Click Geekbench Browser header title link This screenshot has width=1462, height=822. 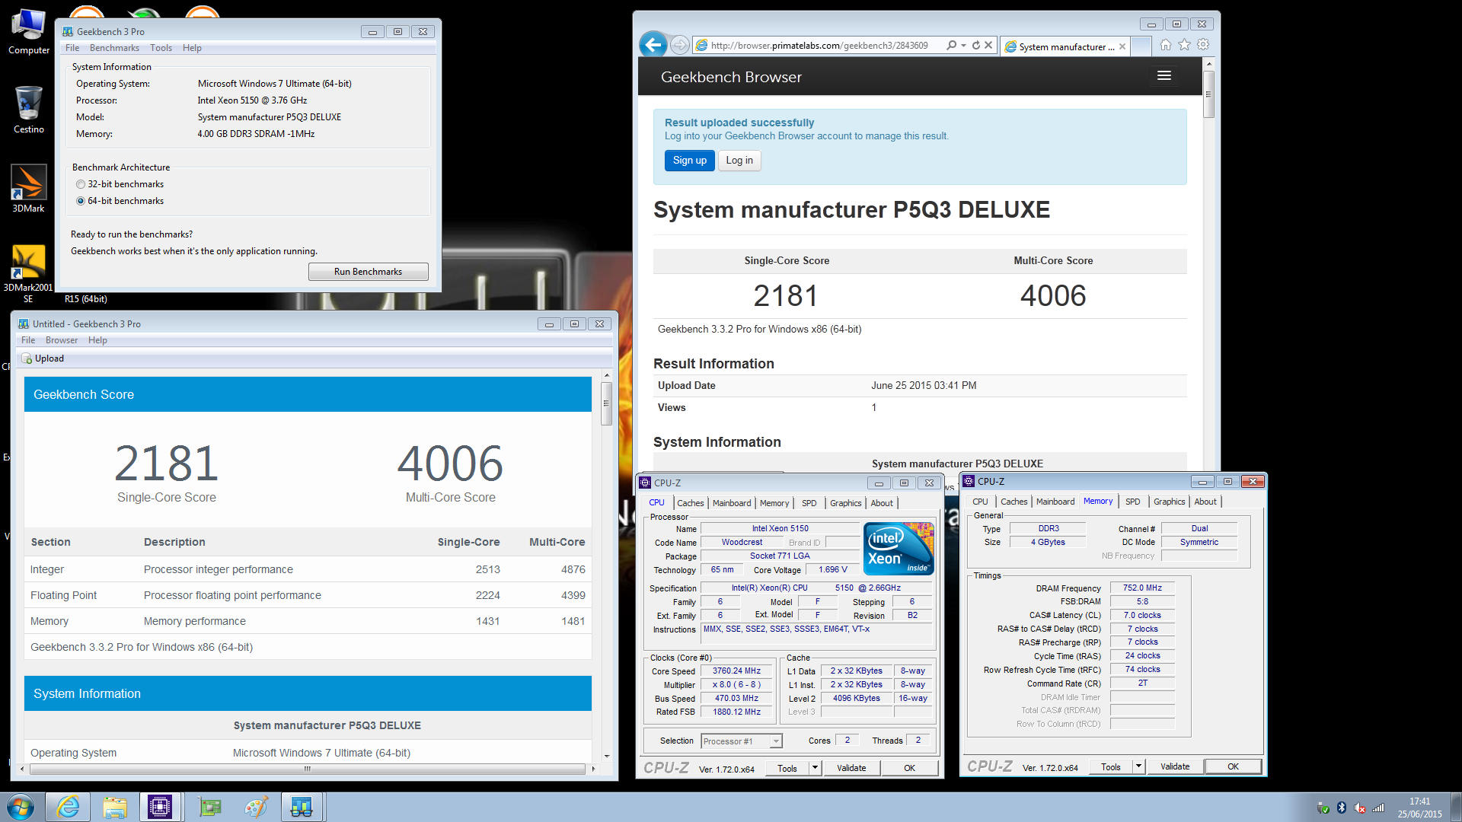731,77
